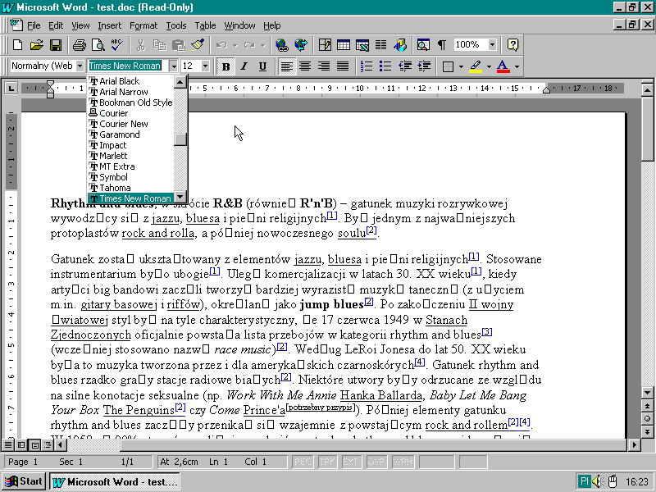The width and height of the screenshot is (656, 492).
Task: Paste from clipboard toolbar icon
Action: 179,45
